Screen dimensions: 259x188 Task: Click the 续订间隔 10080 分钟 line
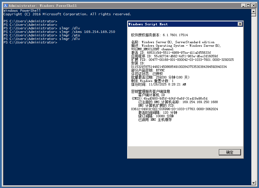(156, 116)
